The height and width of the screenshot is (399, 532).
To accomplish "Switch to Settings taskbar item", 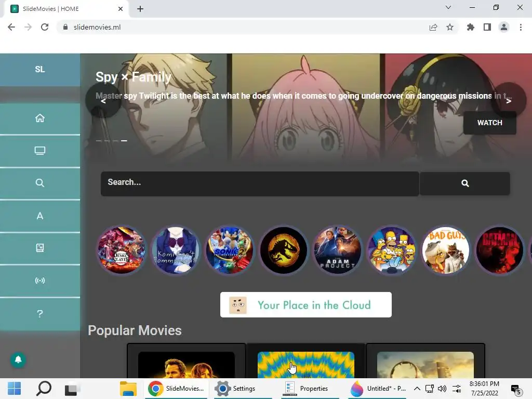I will click(243, 389).
